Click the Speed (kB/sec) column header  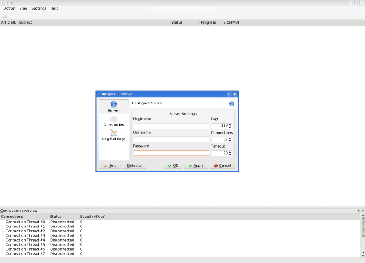click(x=93, y=217)
